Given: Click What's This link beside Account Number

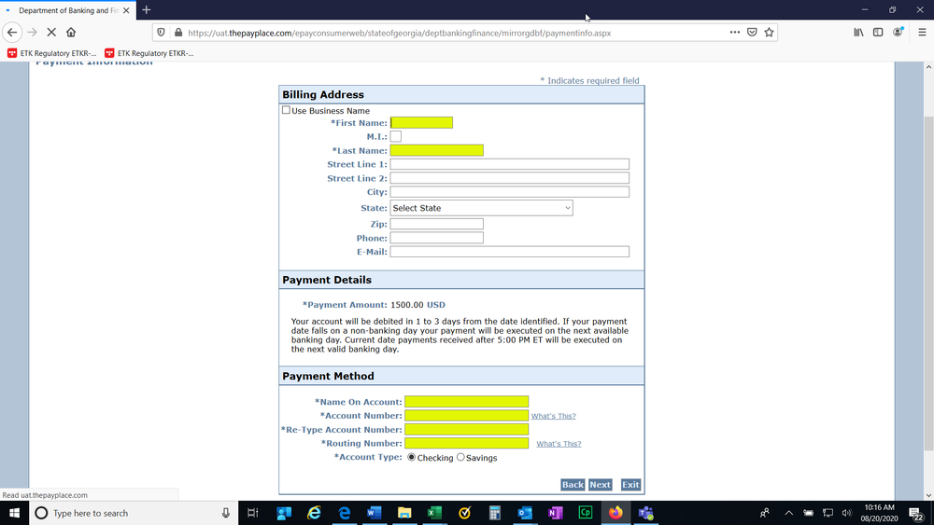Looking at the screenshot, I should click(553, 416).
